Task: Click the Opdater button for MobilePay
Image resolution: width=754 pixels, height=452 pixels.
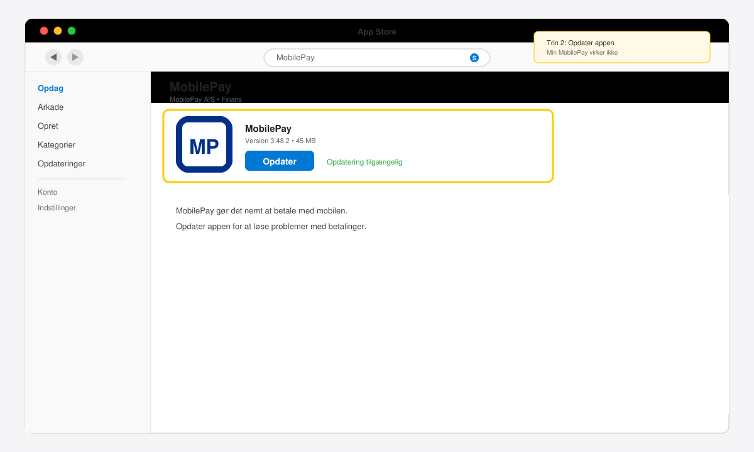Action: click(280, 161)
